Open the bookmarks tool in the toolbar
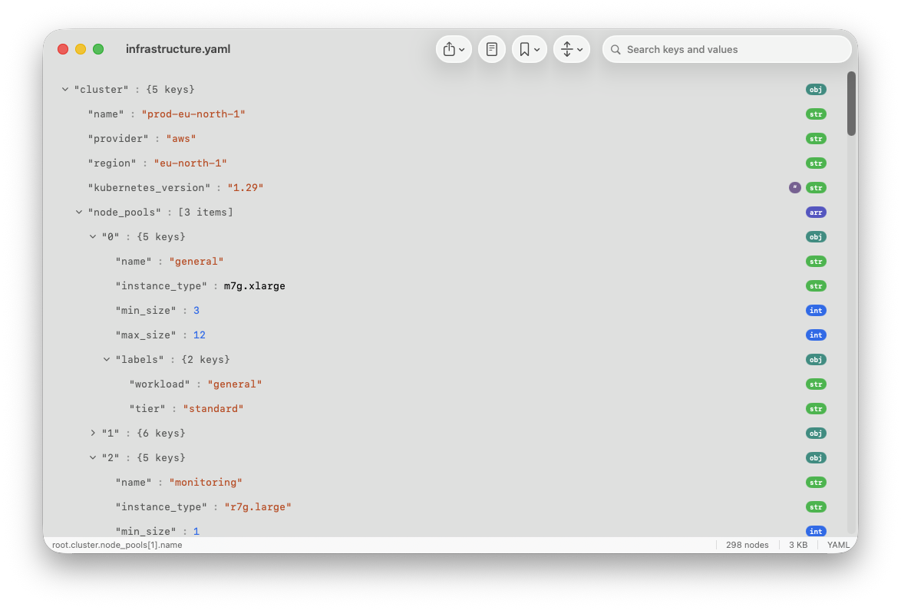901x610 pixels. click(x=525, y=48)
